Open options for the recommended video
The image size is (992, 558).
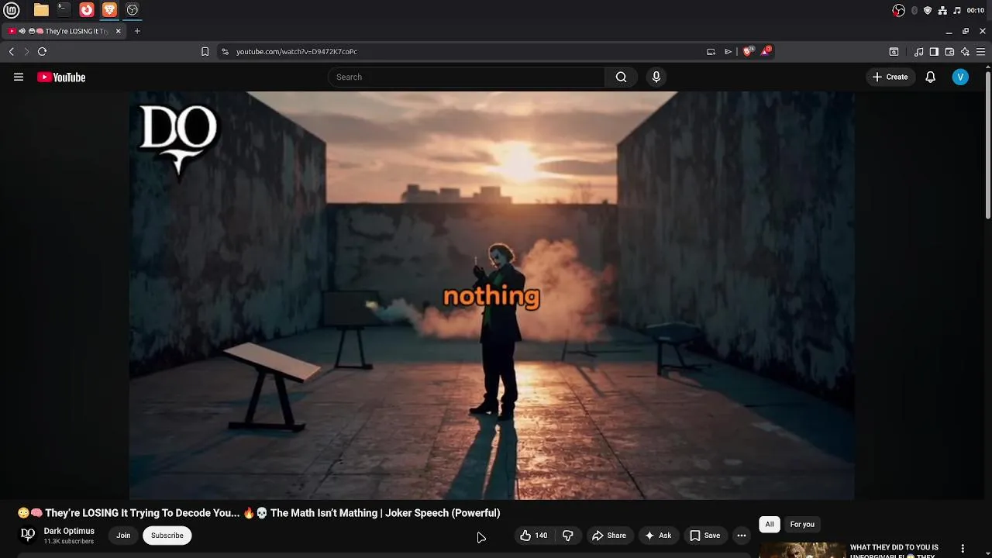[x=963, y=548]
